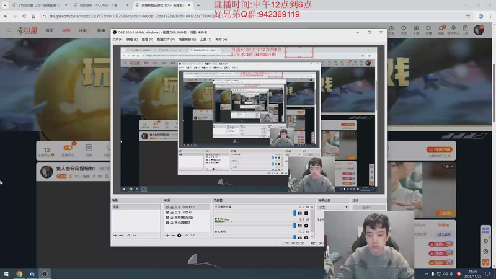Remove scene with the minus button in Scenes panel
The width and height of the screenshot is (496, 279).
[x=121, y=236]
